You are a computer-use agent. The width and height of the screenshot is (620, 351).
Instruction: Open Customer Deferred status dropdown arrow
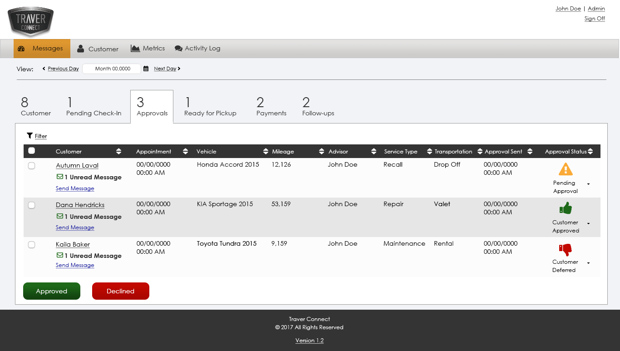[x=589, y=263]
